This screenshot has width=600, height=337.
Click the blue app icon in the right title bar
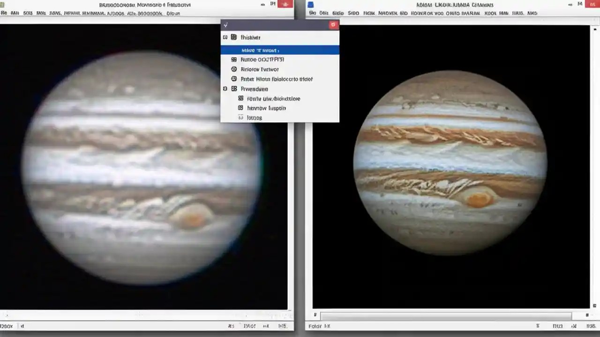pos(311,4)
